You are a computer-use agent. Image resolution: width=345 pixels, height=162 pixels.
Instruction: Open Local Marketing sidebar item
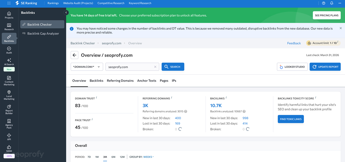pos(9,95)
